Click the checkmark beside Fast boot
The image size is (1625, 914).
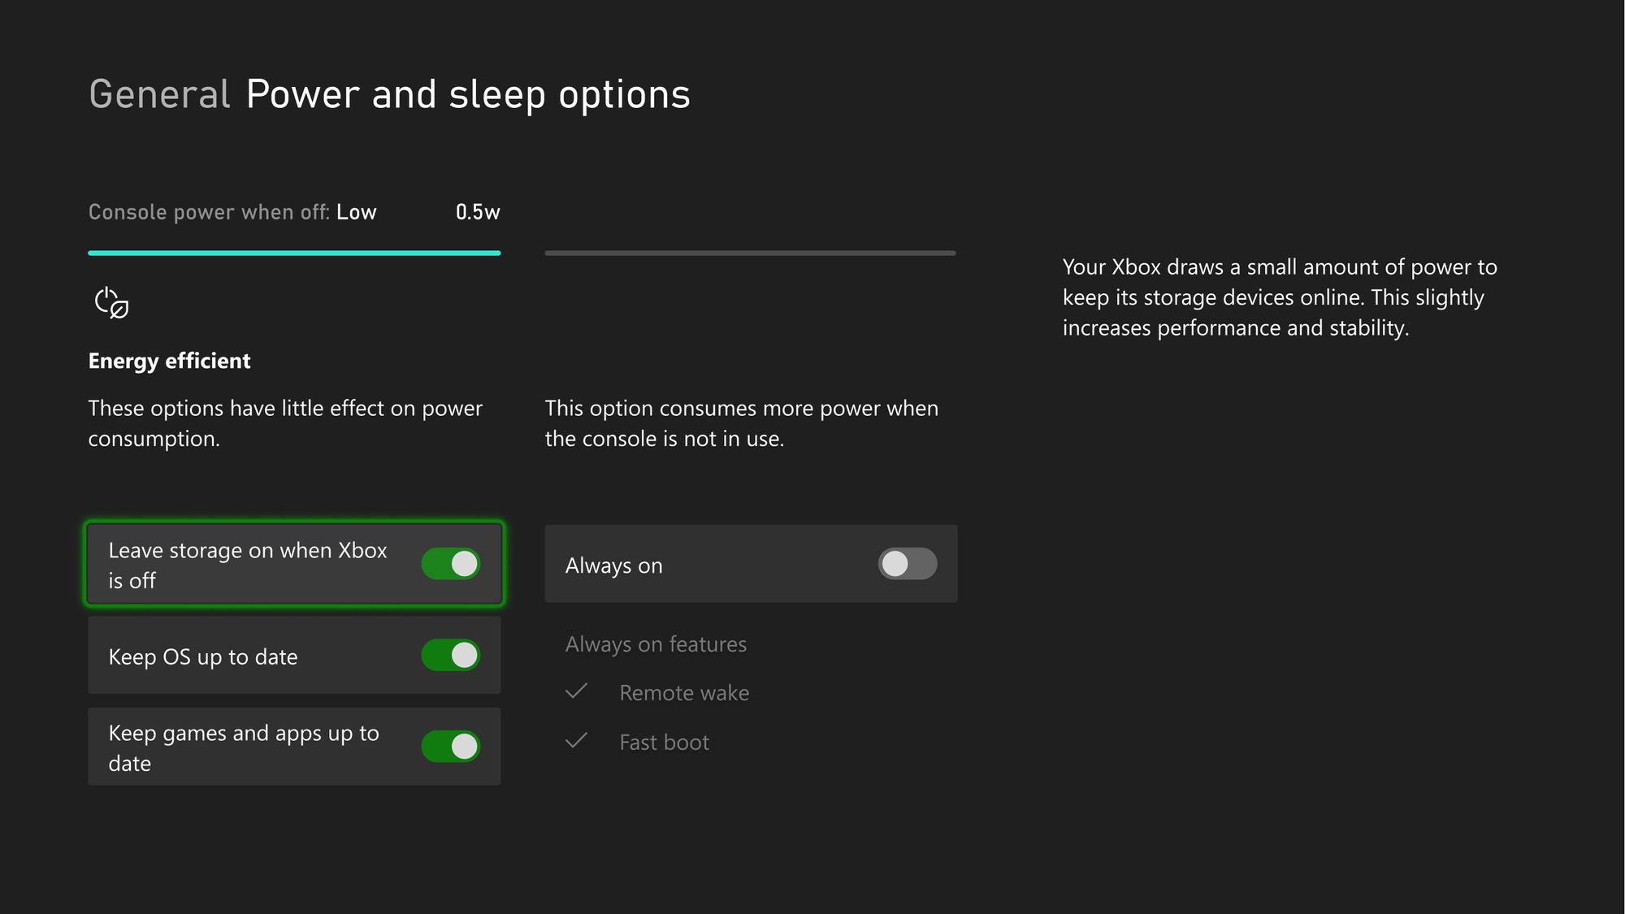577,741
